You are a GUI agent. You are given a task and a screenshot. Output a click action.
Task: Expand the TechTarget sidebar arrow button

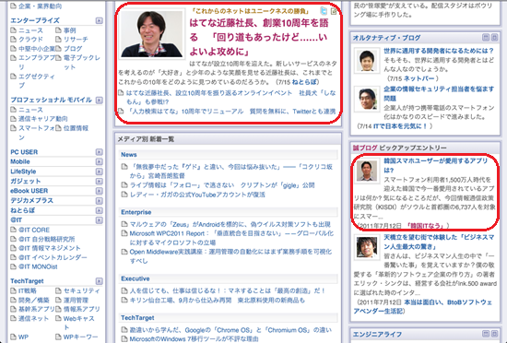[x=99, y=281]
